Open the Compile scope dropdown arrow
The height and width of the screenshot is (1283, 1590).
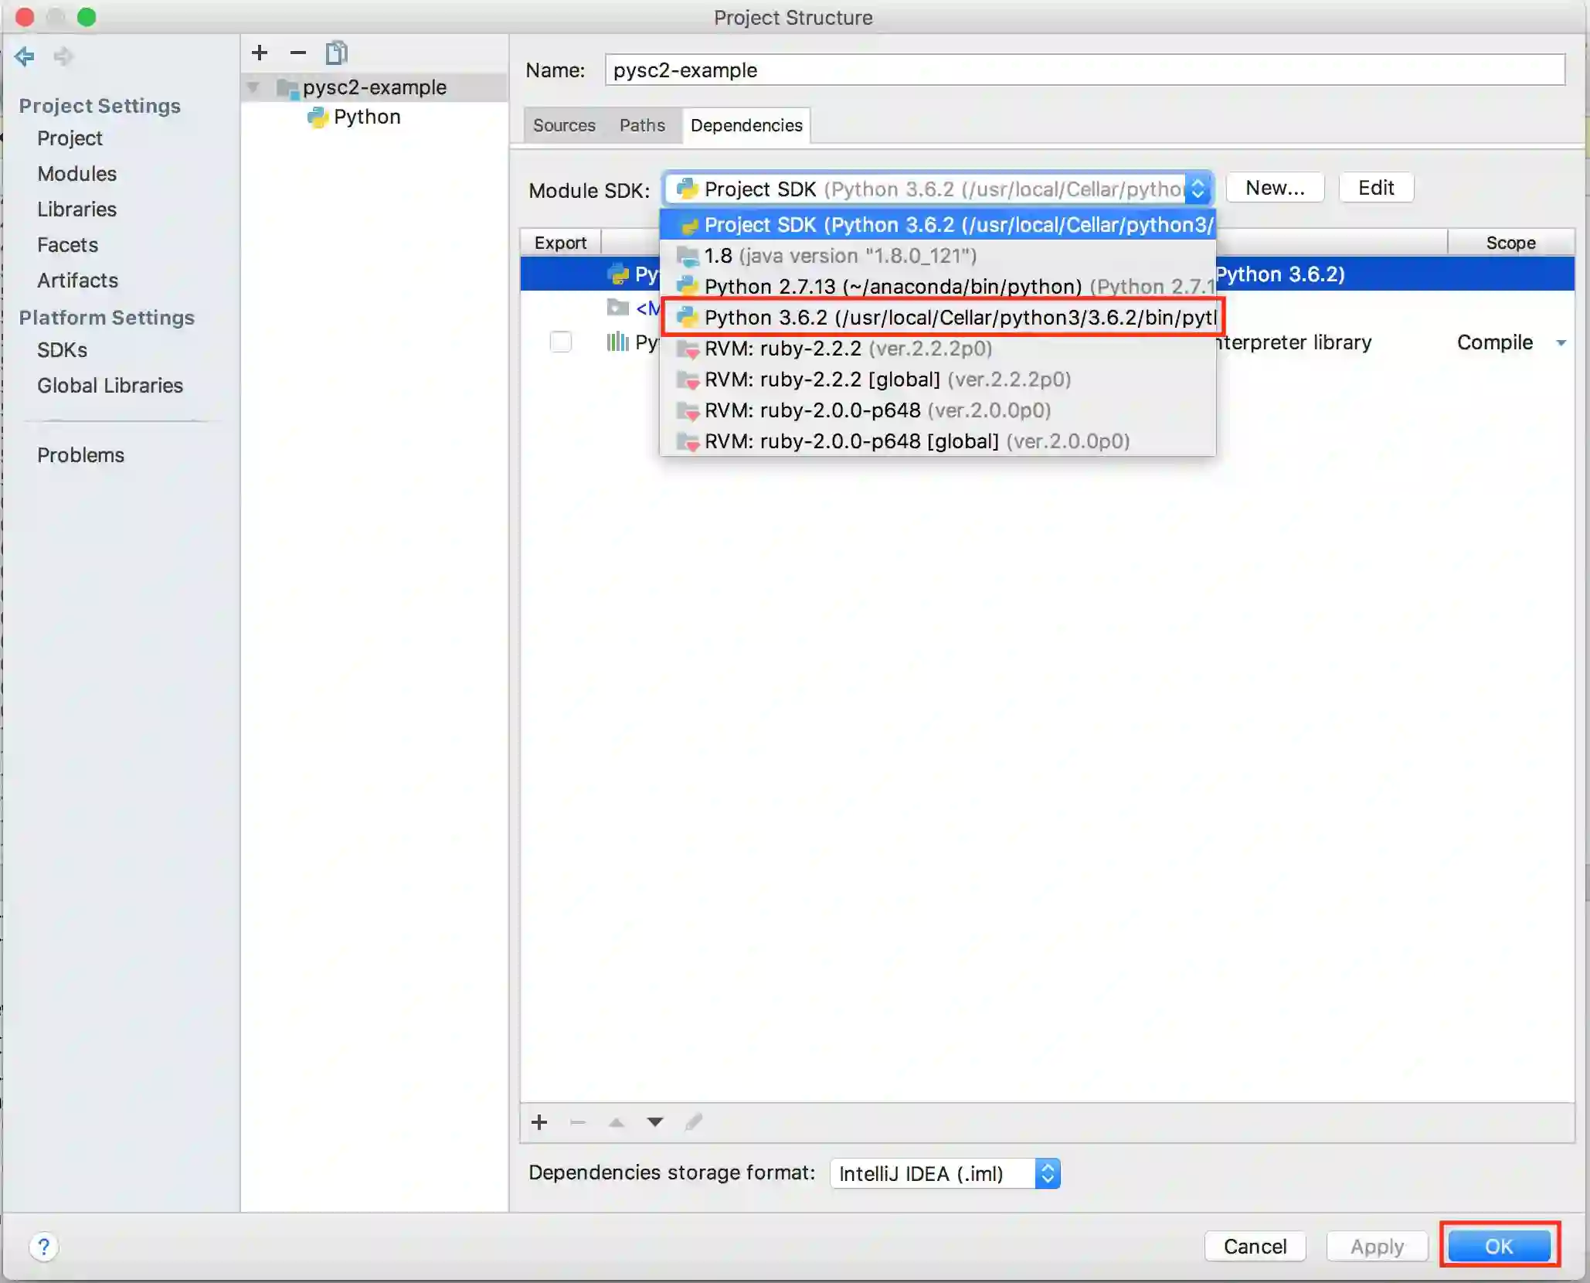click(x=1561, y=342)
